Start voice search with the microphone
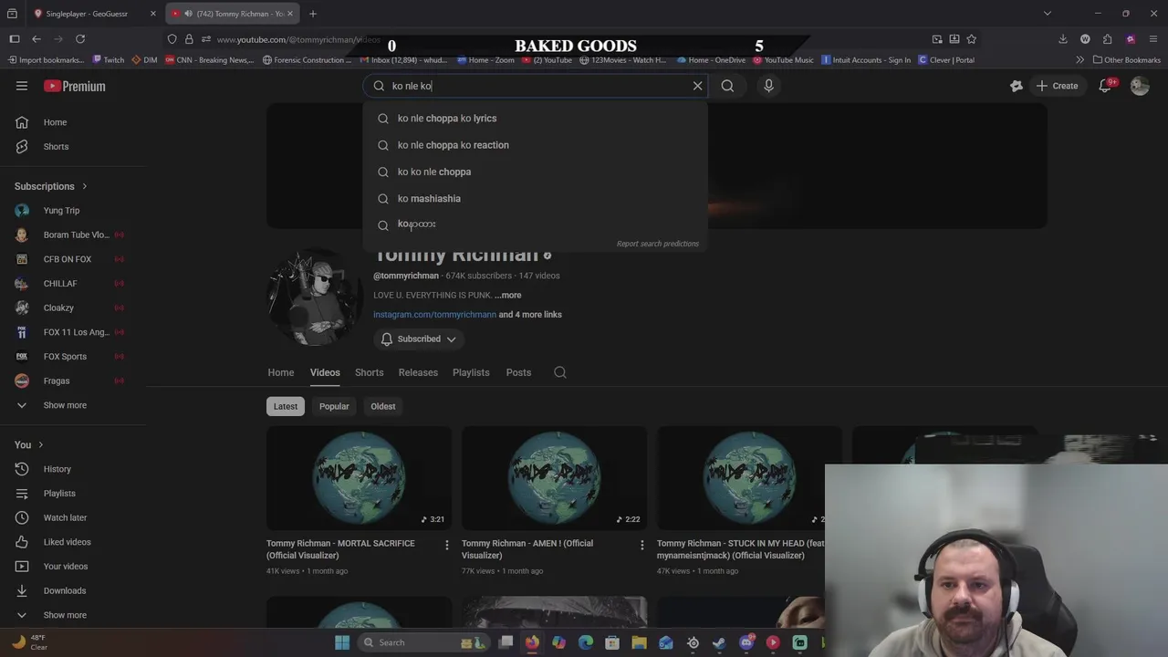Screen dimensions: 1168x657 click(768, 86)
